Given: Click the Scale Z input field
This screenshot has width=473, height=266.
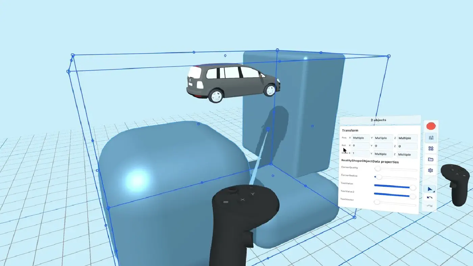Looking at the screenshot, I should [407, 154].
